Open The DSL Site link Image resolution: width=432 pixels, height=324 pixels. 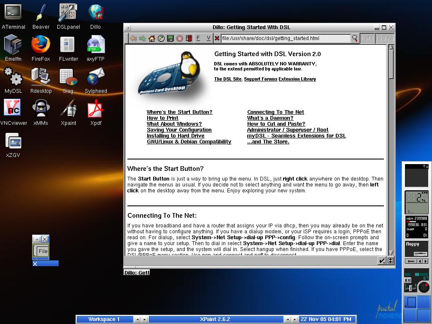[228, 79]
